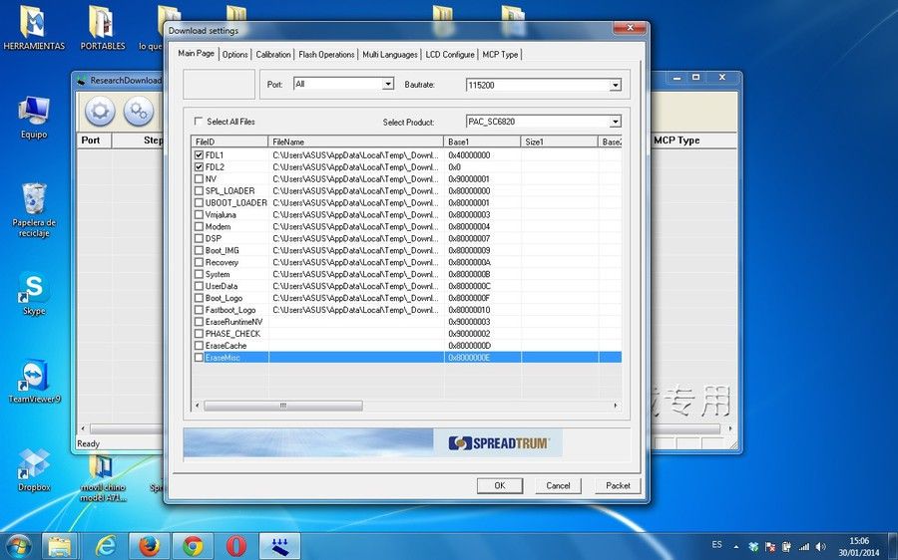Launch Opera from taskbar

(x=235, y=546)
